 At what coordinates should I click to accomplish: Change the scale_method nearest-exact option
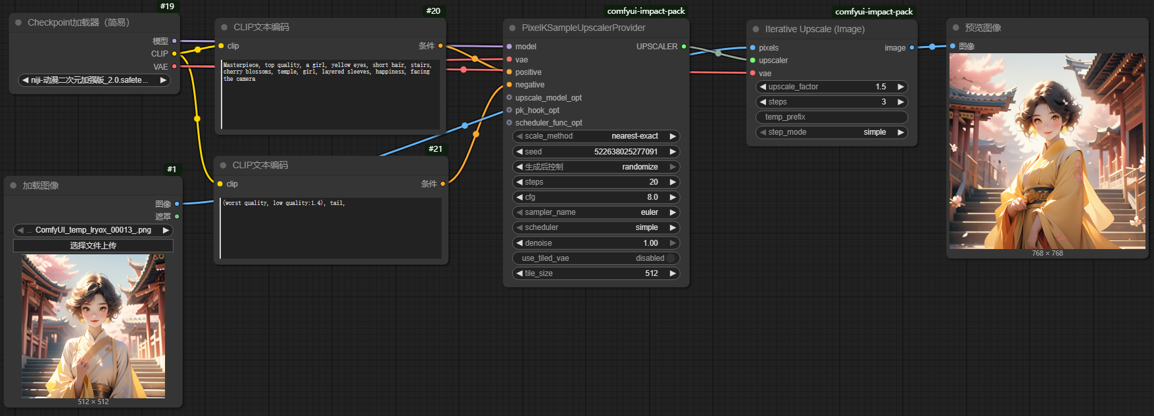596,136
